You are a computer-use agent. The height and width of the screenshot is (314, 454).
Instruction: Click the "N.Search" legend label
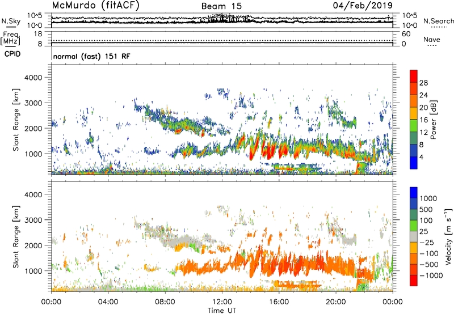click(x=438, y=21)
